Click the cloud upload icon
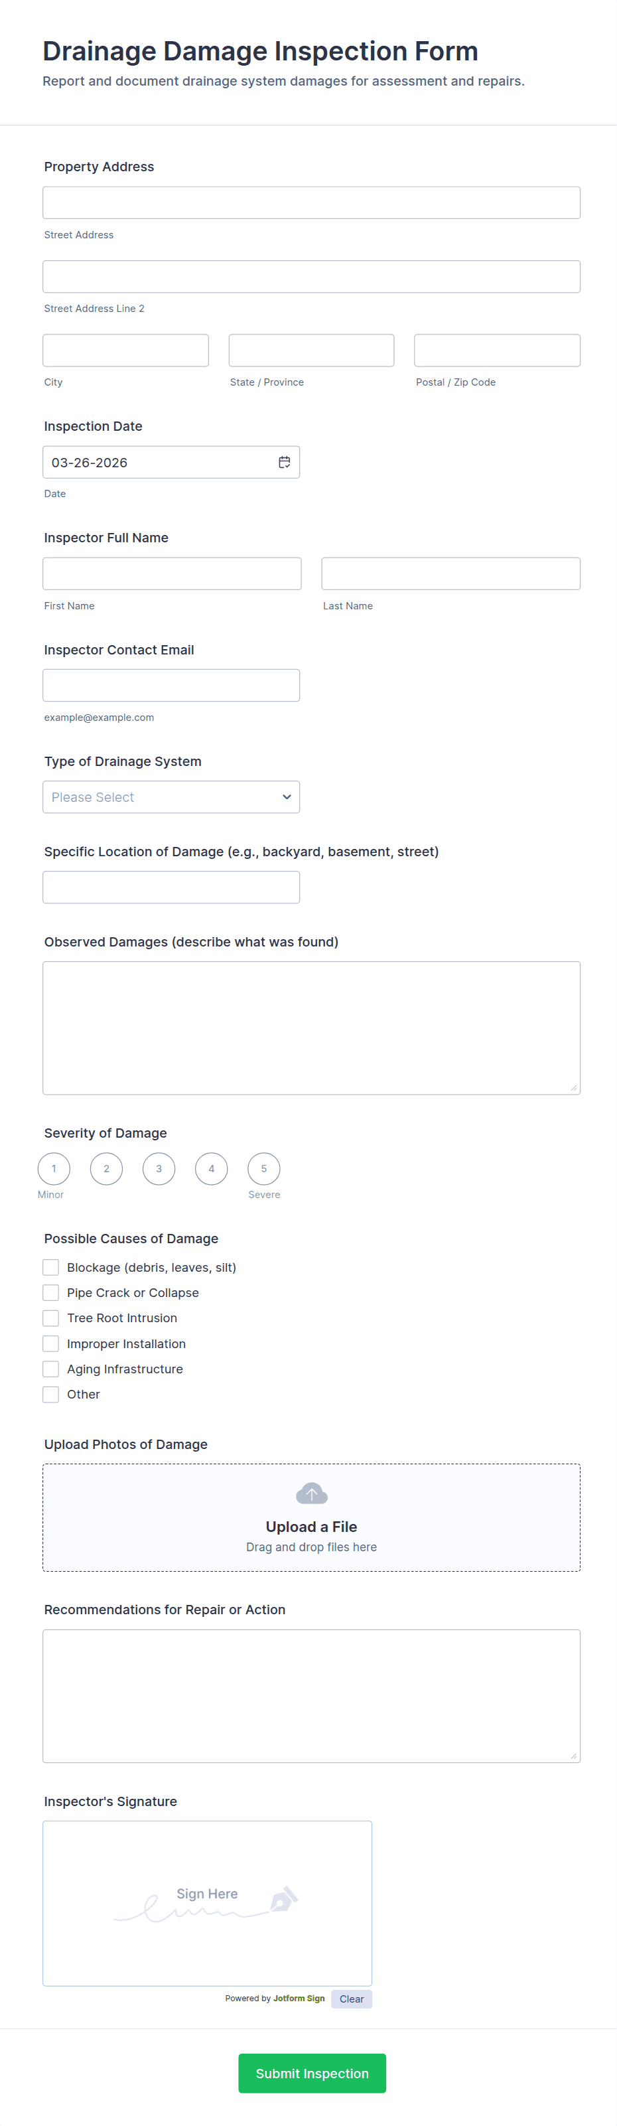Viewport: 617px width, 2126px height. click(x=312, y=1494)
